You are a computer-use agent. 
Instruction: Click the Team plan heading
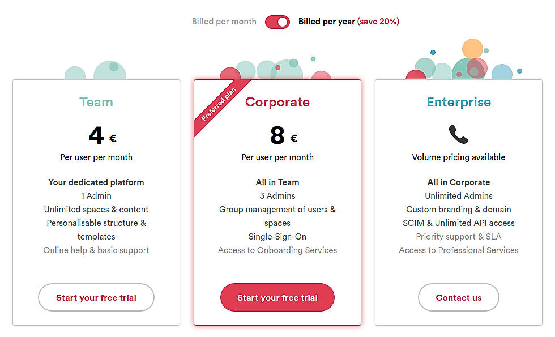tap(96, 102)
